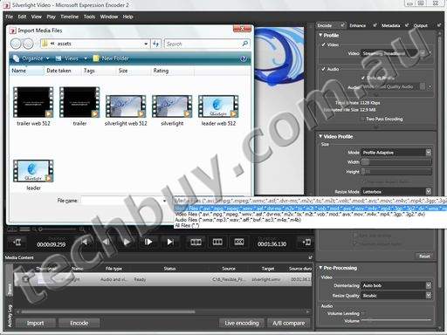
Task: Open the Activity Log side tab
Action: 10,316
